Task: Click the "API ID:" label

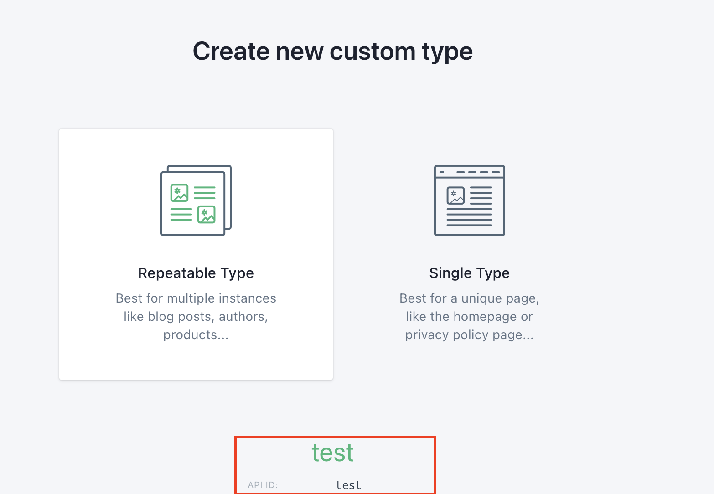Action: [263, 485]
